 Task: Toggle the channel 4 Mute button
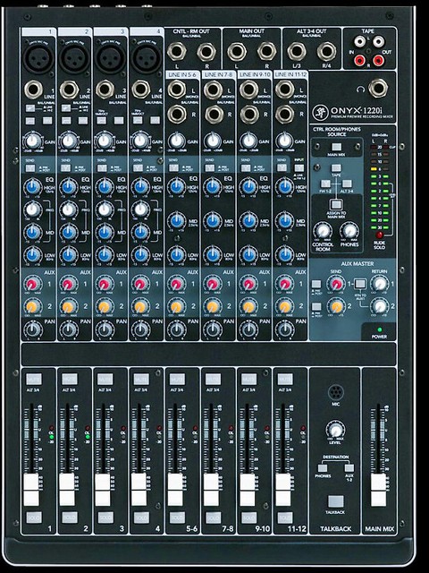click(x=141, y=380)
